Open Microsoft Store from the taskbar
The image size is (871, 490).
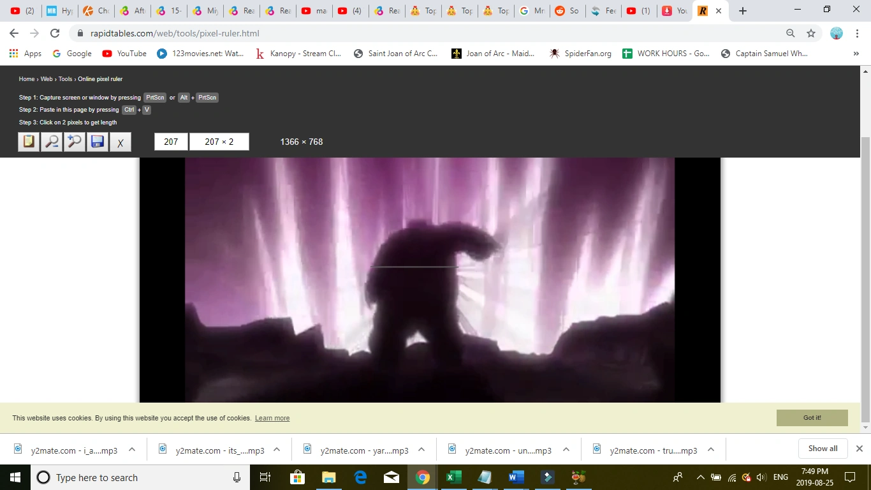(298, 477)
